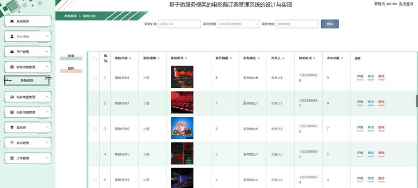Click the briefcase icon in 用户管理

(12, 52)
